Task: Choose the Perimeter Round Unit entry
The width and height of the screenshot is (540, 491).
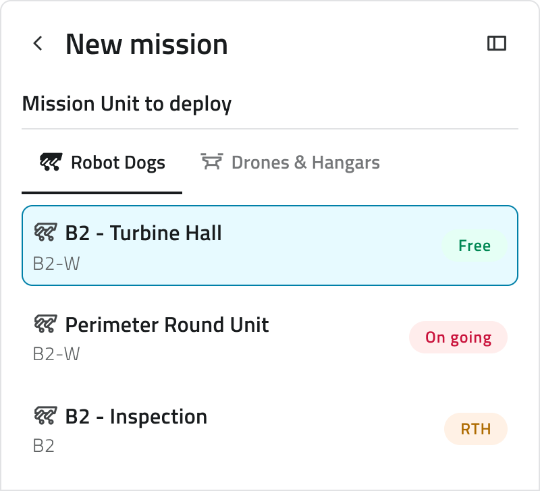Action: coord(270,337)
